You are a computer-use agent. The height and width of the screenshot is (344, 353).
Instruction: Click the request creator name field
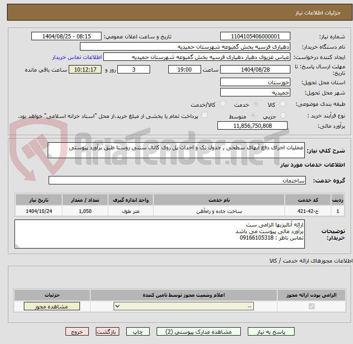(x=197, y=57)
